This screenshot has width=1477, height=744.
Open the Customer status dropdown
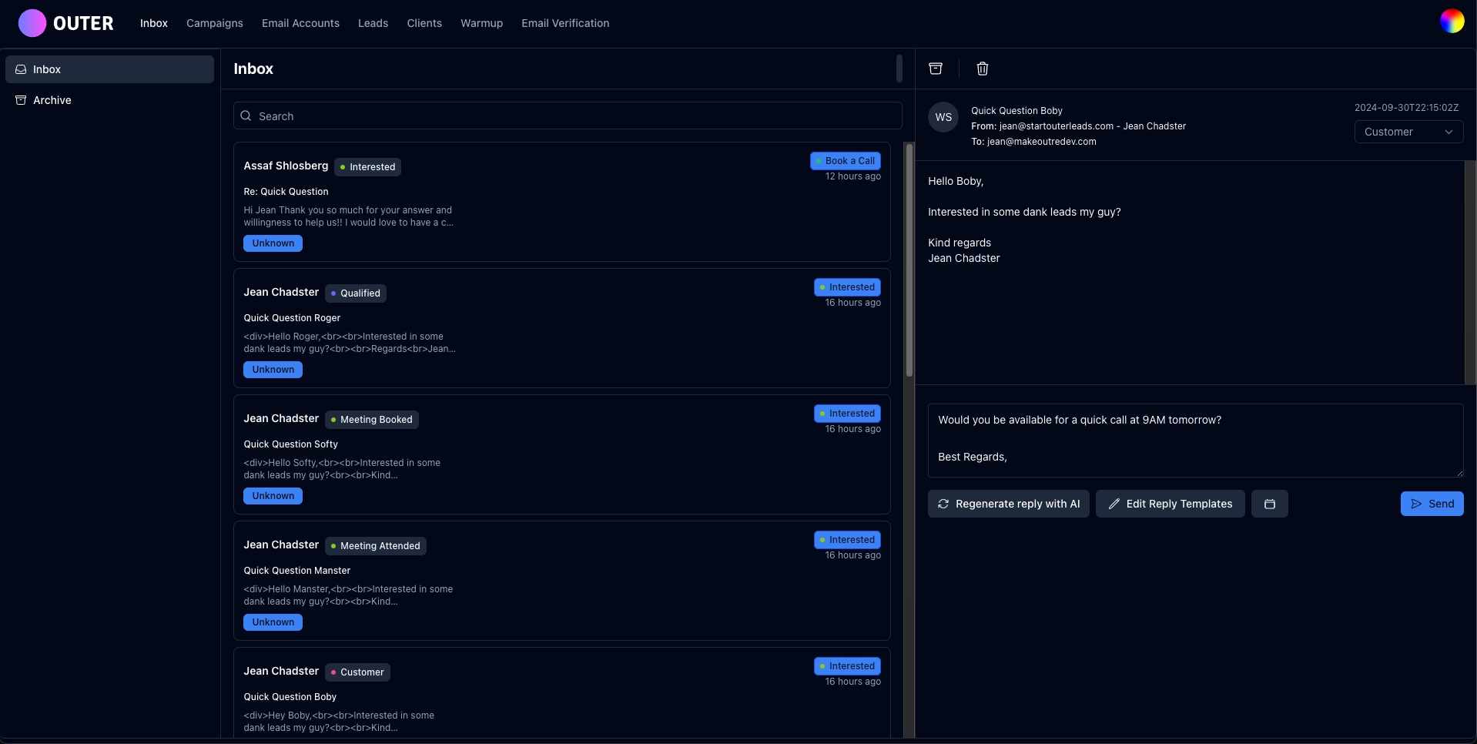click(x=1408, y=132)
